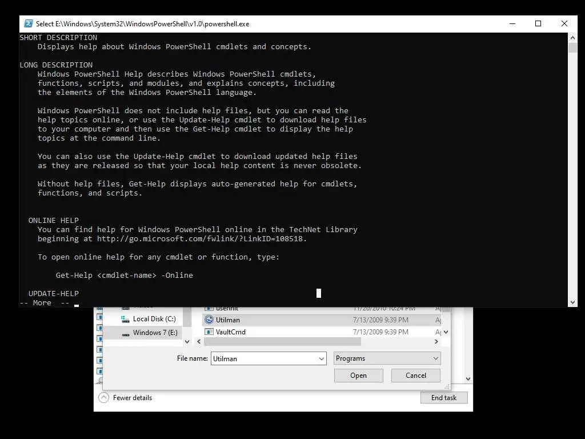Click the navigation pane scroll down arrow

(x=187, y=342)
